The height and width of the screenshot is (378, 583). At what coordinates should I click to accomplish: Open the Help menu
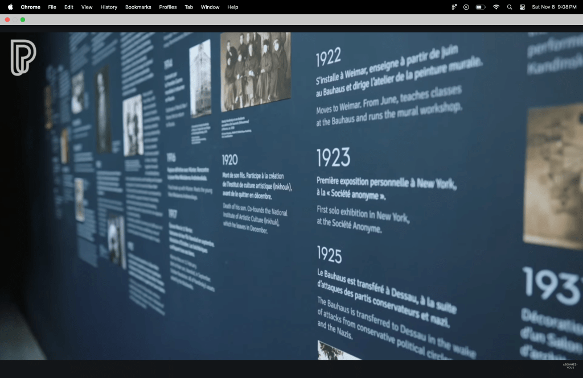point(232,7)
